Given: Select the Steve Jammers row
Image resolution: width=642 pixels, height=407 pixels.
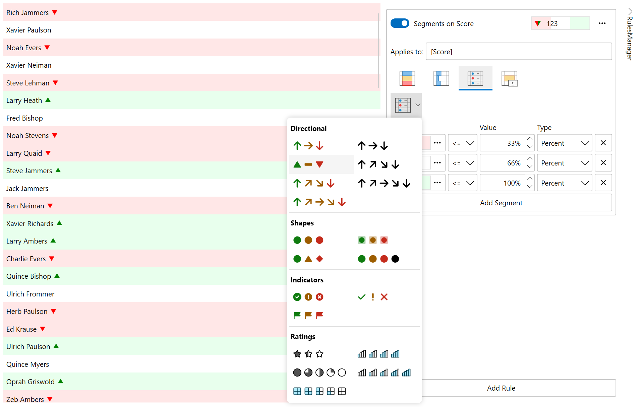Looking at the screenshot, I should coord(145,171).
